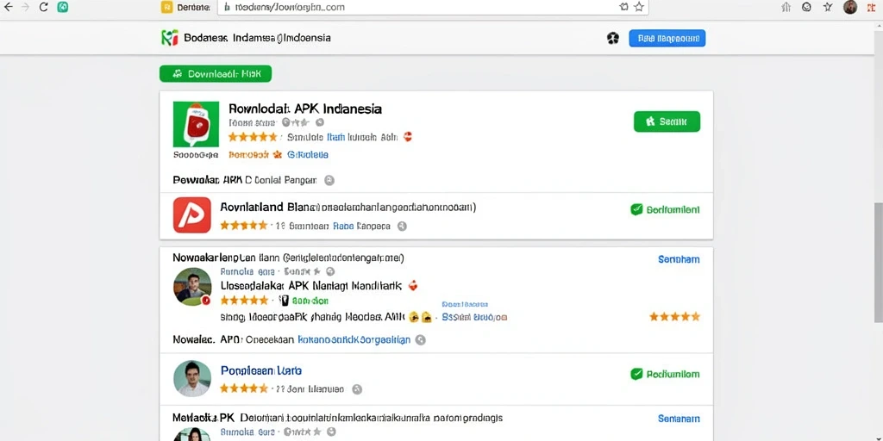Open the user profile avatar in browser toolbar
Screen dimensions: 883x441
(850, 7)
